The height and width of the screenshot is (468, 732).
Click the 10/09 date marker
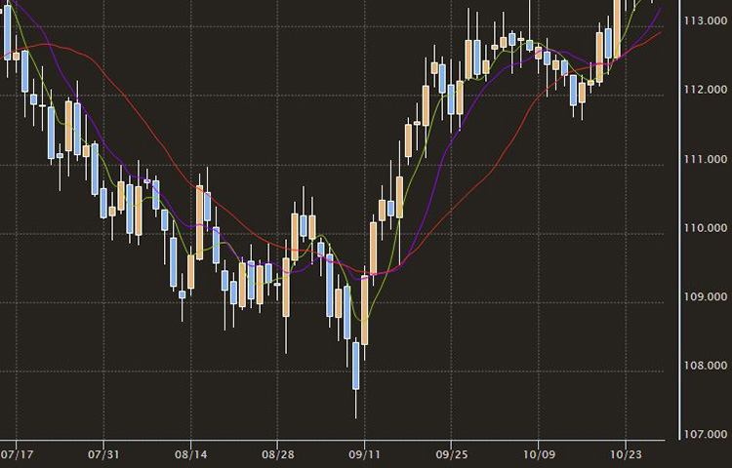537,454
